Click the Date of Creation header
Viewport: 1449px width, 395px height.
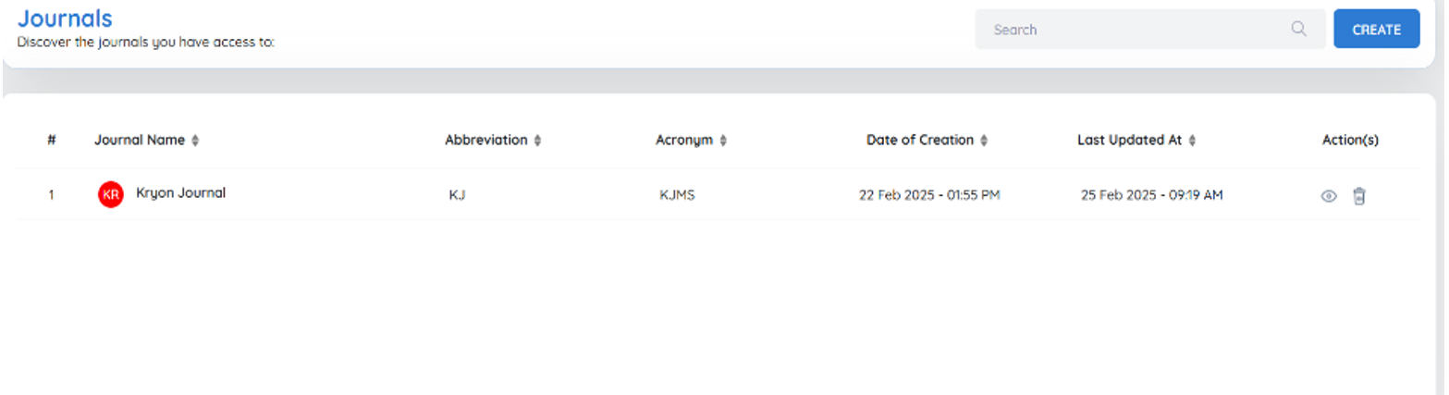pos(920,141)
